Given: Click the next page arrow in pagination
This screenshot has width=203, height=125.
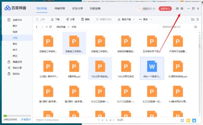Looking at the screenshot, I should click(113, 120).
